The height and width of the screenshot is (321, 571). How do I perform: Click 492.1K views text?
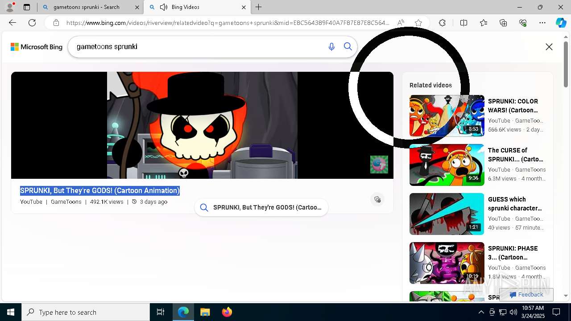point(107,202)
